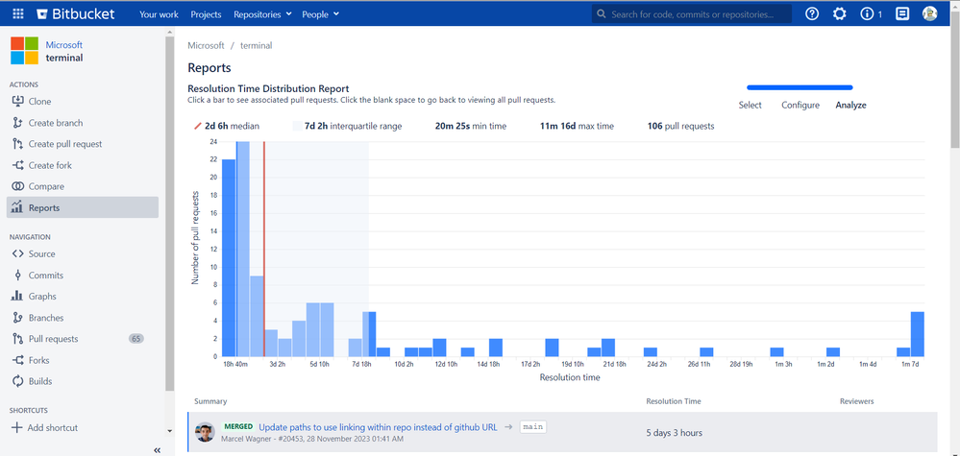Click the Pull requests sidebar icon

click(x=17, y=339)
